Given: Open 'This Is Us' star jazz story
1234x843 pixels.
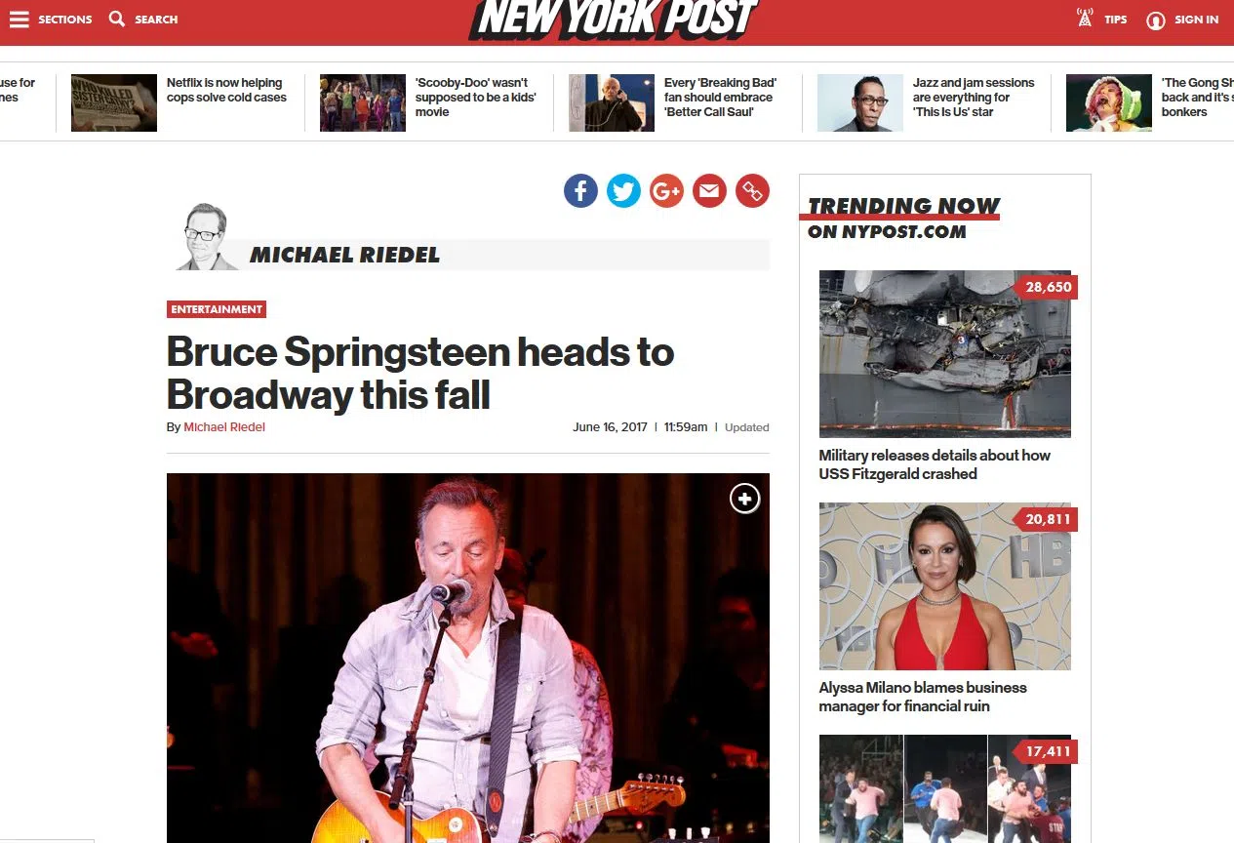Looking at the screenshot, I should coord(974,98).
